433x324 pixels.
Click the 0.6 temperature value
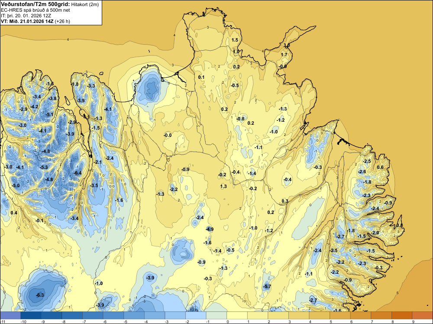coord(380,167)
